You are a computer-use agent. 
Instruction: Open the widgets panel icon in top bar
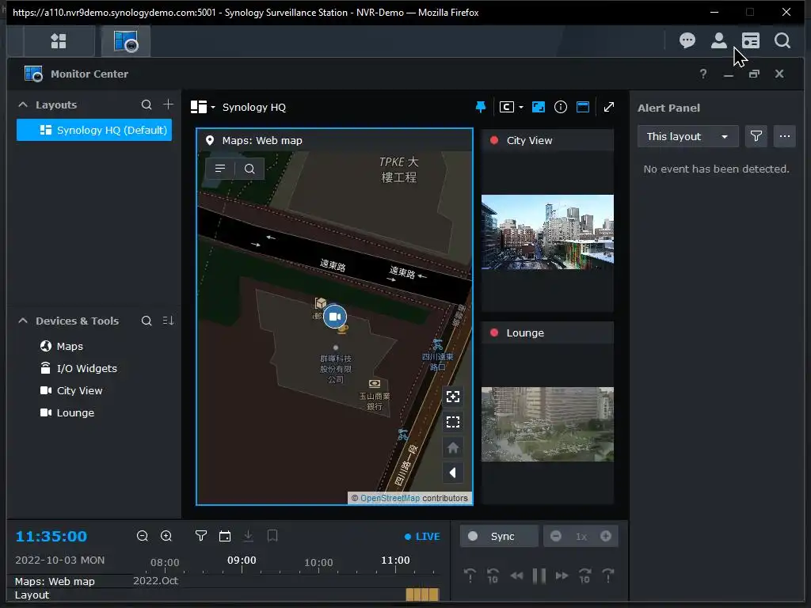(751, 40)
